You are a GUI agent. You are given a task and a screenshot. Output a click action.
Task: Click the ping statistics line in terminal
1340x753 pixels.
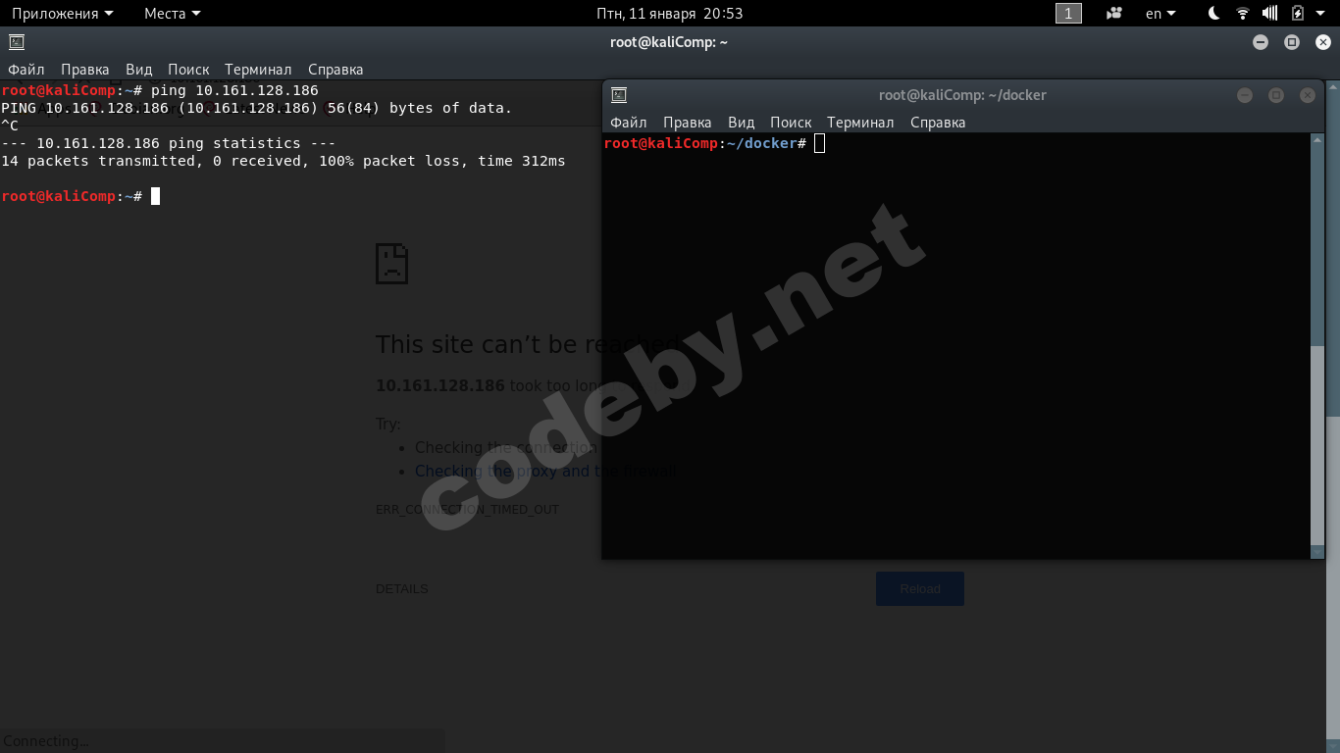point(169,143)
